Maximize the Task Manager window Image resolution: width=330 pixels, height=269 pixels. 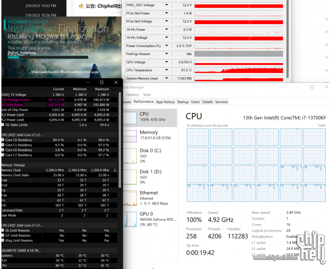click(312, 87)
